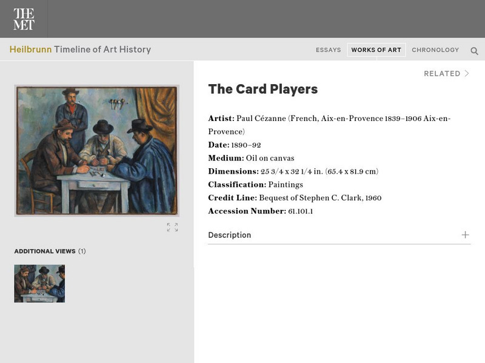Click the Oil on canvas medium text
Viewport: 485px width, 363px height.
[270, 159]
